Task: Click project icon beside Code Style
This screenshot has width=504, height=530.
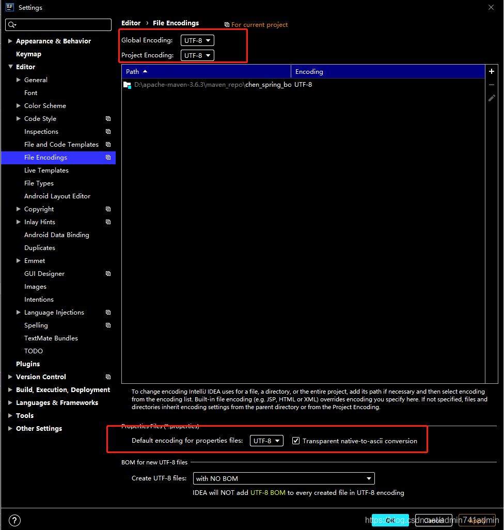Action: click(108, 119)
